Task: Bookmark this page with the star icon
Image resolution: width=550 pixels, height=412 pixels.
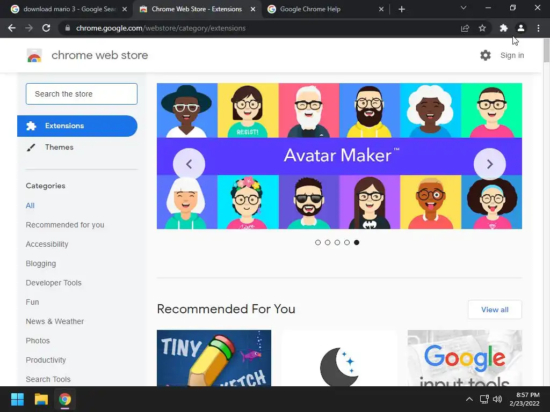Action: 482,28
